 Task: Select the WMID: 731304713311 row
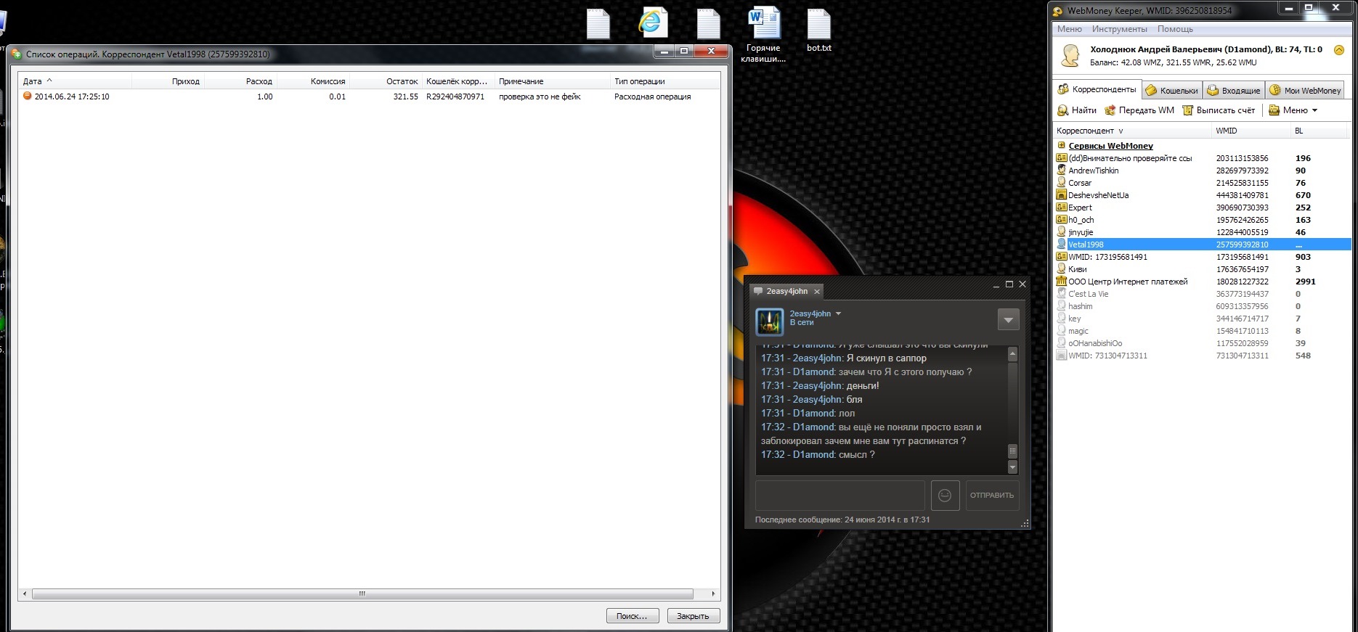[x=1202, y=356]
